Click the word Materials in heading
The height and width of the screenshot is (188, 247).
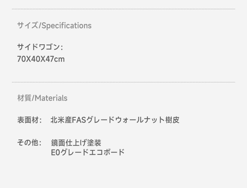click(51, 98)
